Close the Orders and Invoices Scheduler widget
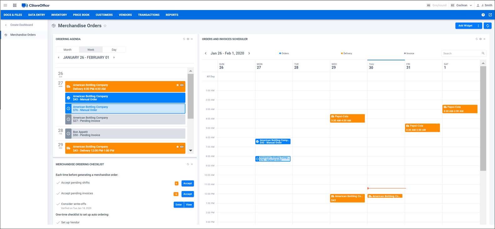The image size is (495, 229). click(x=484, y=39)
